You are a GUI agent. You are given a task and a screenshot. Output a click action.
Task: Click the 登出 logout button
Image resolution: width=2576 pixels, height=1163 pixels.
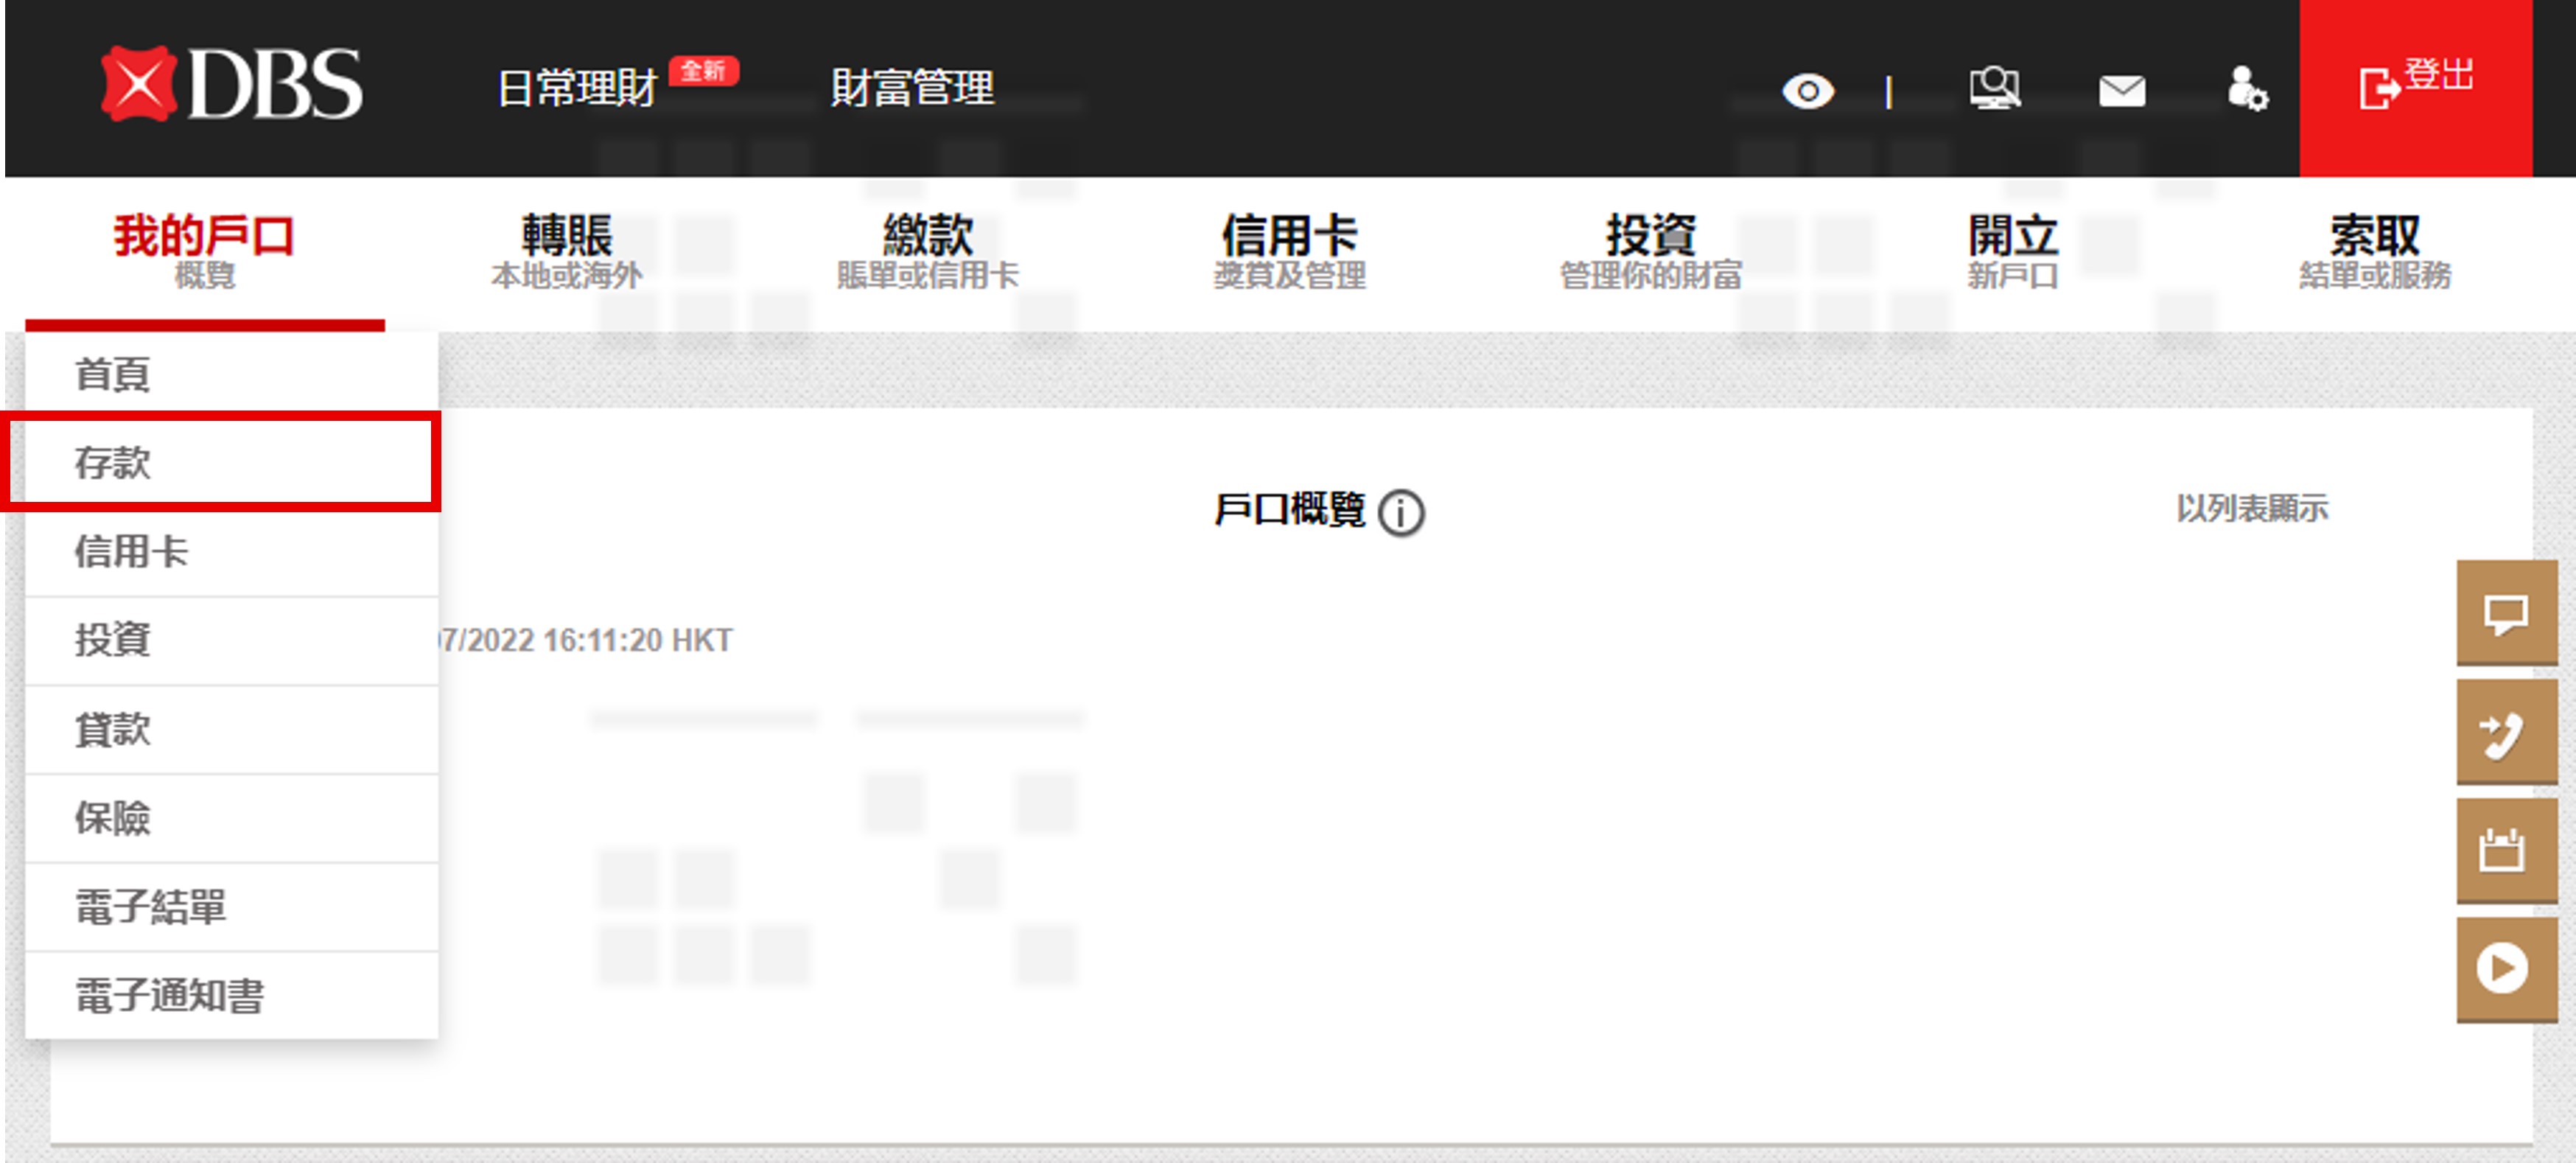(x=2415, y=88)
